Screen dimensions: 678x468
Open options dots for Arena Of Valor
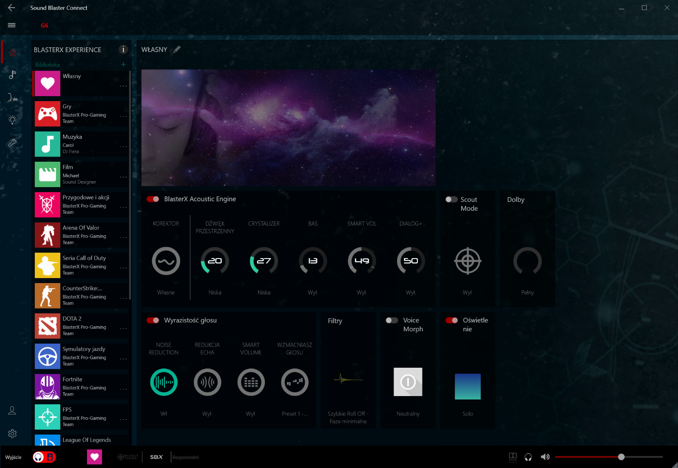point(123,237)
